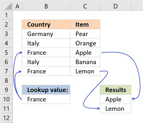Select row 9 header
The height and width of the screenshot is (123, 143).
6,90
